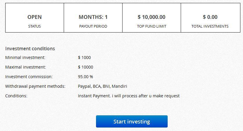The width and height of the screenshot is (243, 131).
Task: Click the $ 0.00 total investments cell
Action: tap(210, 17)
